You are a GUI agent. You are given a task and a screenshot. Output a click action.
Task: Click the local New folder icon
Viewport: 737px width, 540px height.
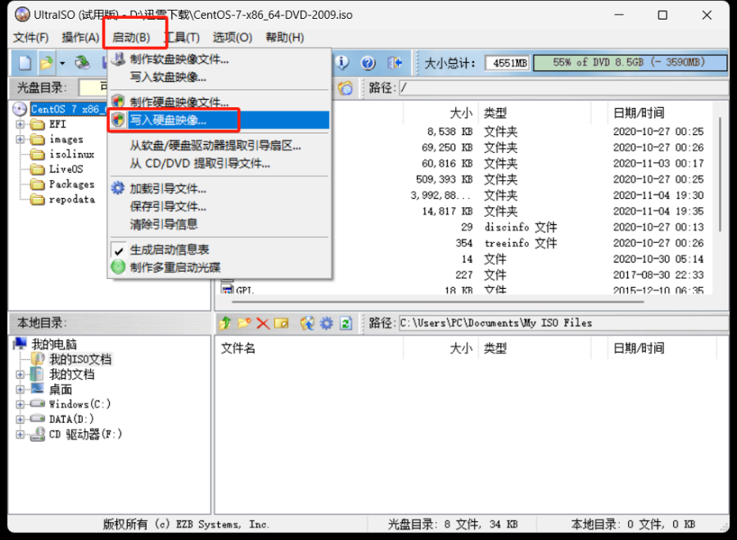(244, 323)
